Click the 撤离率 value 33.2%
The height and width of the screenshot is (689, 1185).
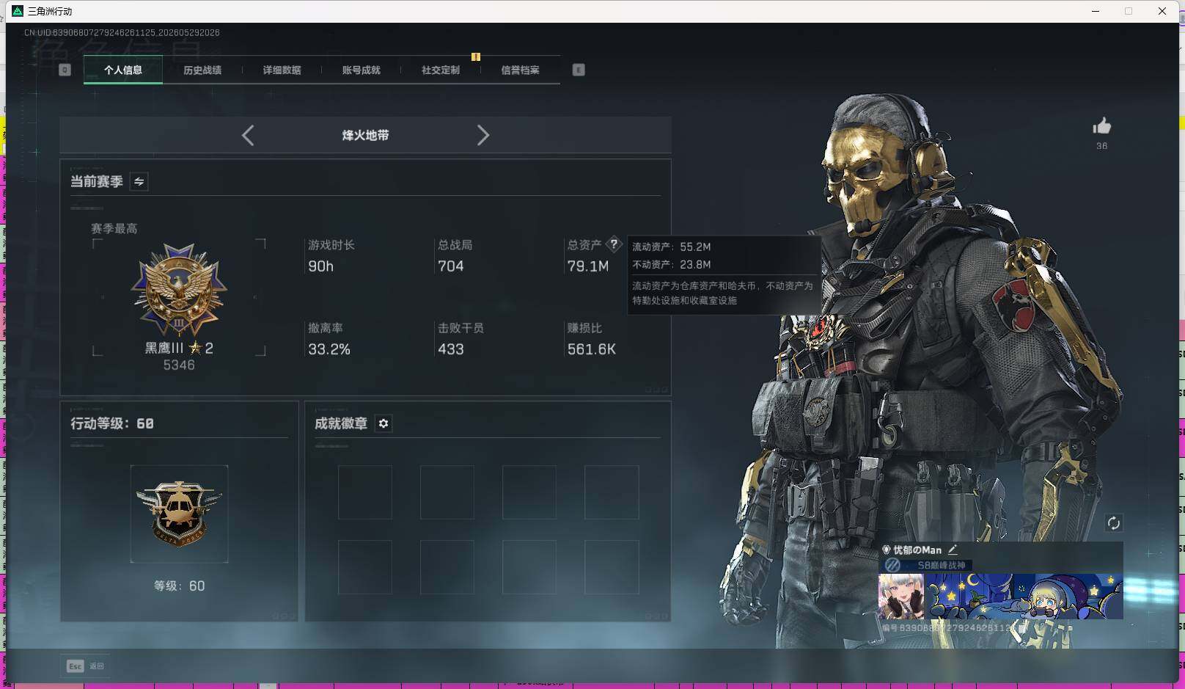point(329,349)
